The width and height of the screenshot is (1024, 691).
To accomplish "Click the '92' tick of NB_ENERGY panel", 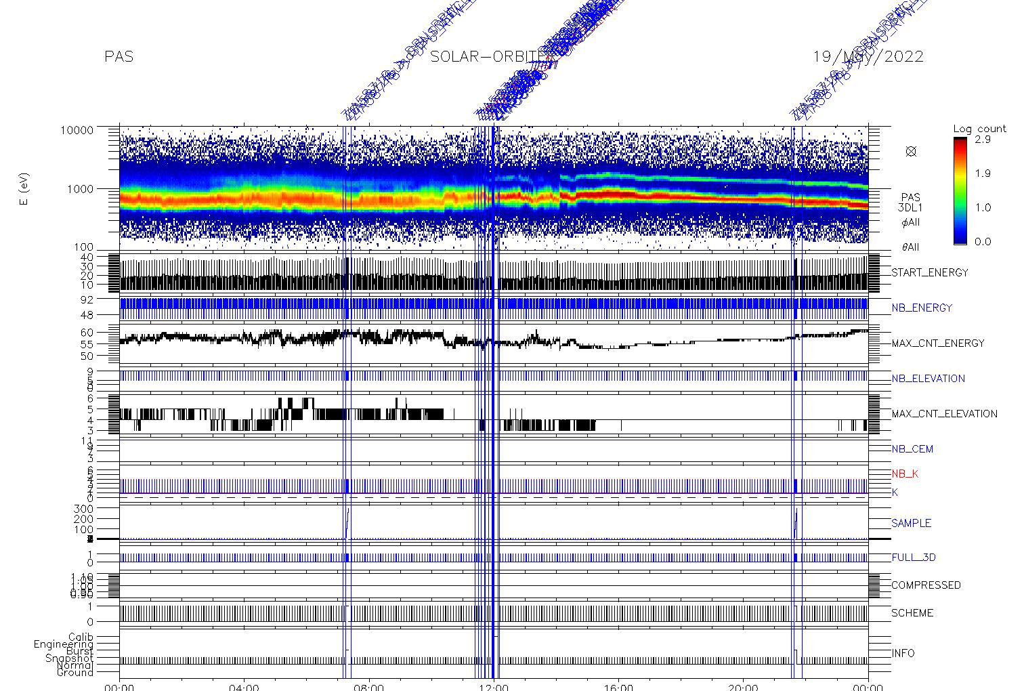I will pos(87,299).
